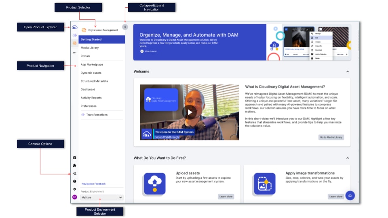Click Hide banner link
The width and height of the screenshot is (388, 218).
coord(151,51)
